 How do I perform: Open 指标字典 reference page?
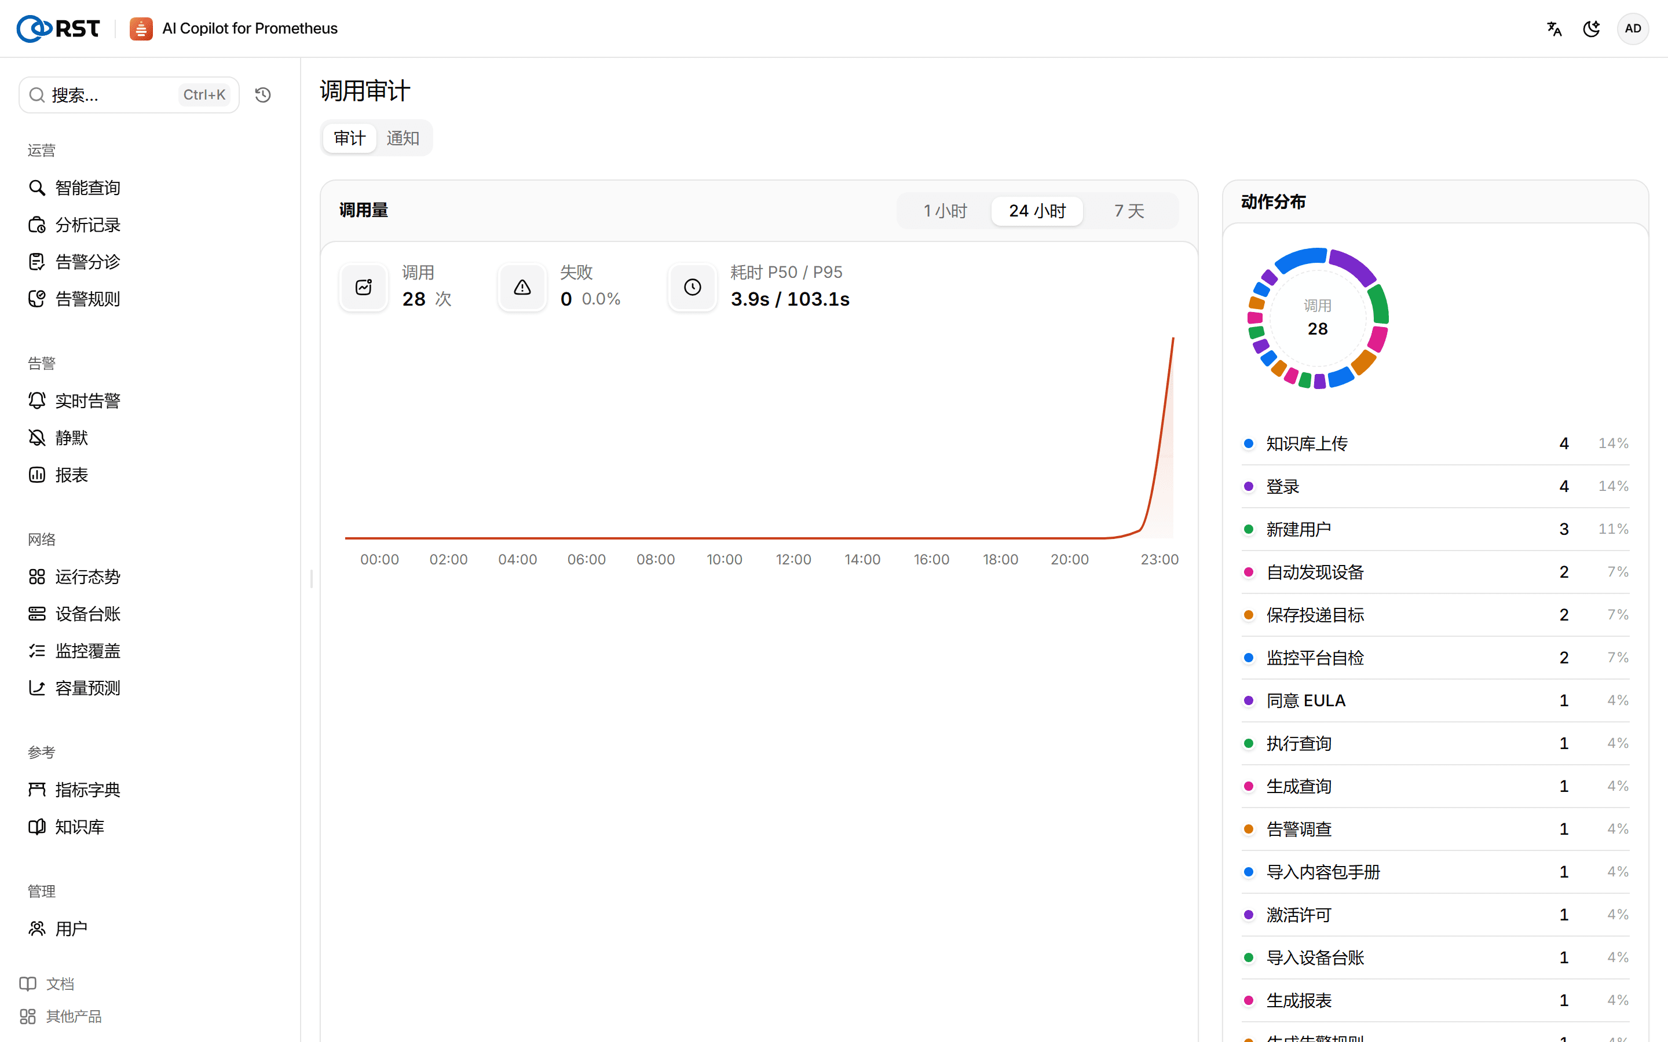click(75, 790)
